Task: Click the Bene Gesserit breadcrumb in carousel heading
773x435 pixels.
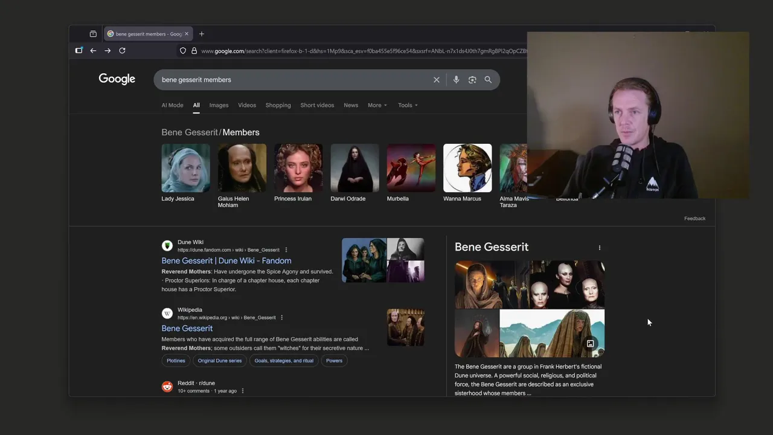Action: [x=190, y=132]
